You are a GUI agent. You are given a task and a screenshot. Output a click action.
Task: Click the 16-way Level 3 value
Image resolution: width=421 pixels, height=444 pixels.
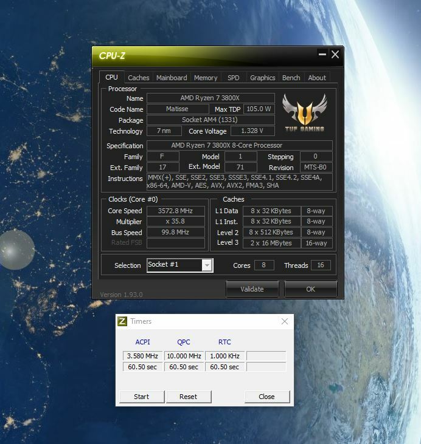click(x=316, y=243)
